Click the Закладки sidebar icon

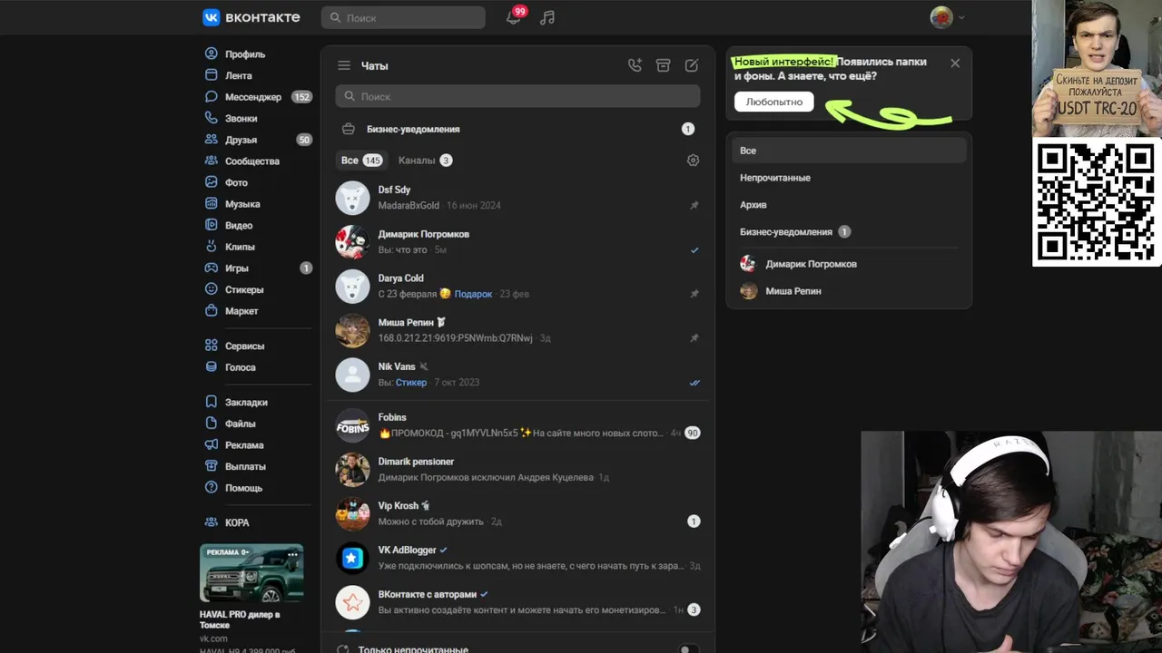211,402
